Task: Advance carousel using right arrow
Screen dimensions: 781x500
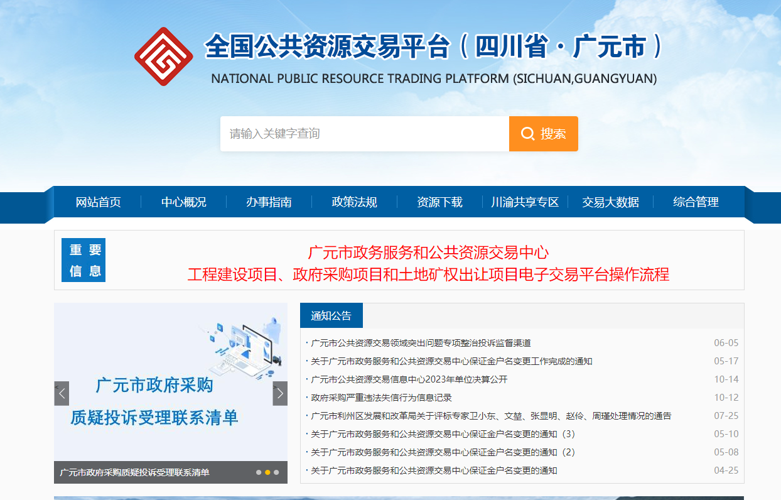Action: pos(279,393)
